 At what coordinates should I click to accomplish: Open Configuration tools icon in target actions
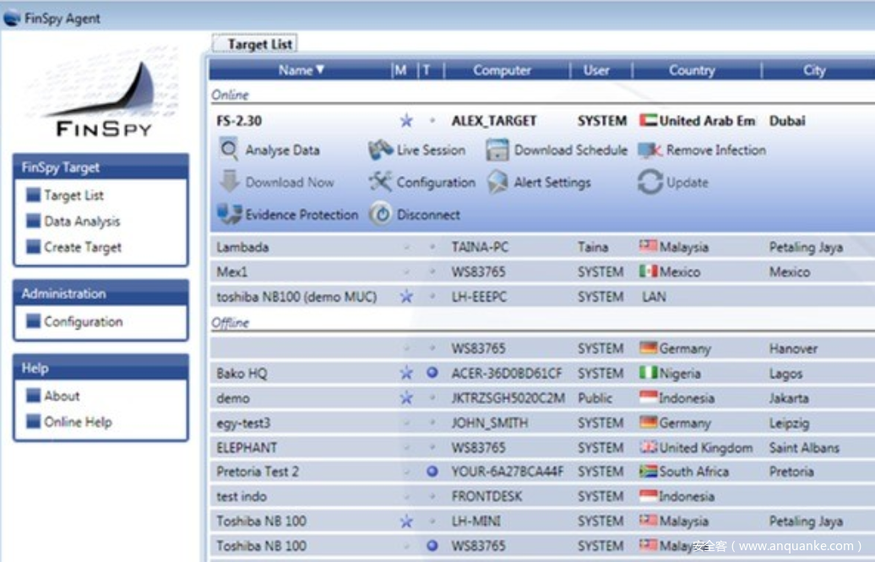(x=380, y=182)
